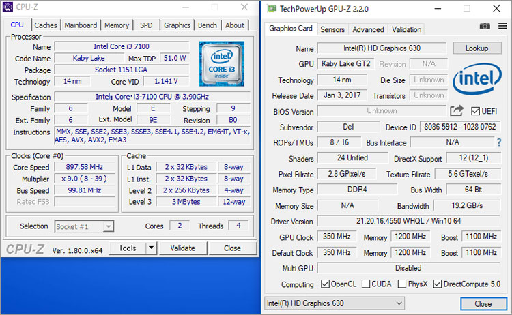Click the Close button in GPU-Z
512x315 pixels.
[483, 304]
